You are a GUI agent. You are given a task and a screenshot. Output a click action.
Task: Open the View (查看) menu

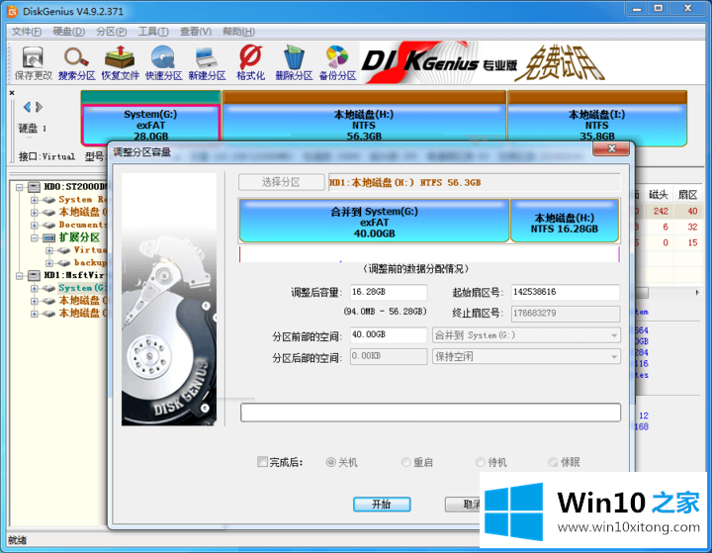tap(196, 32)
